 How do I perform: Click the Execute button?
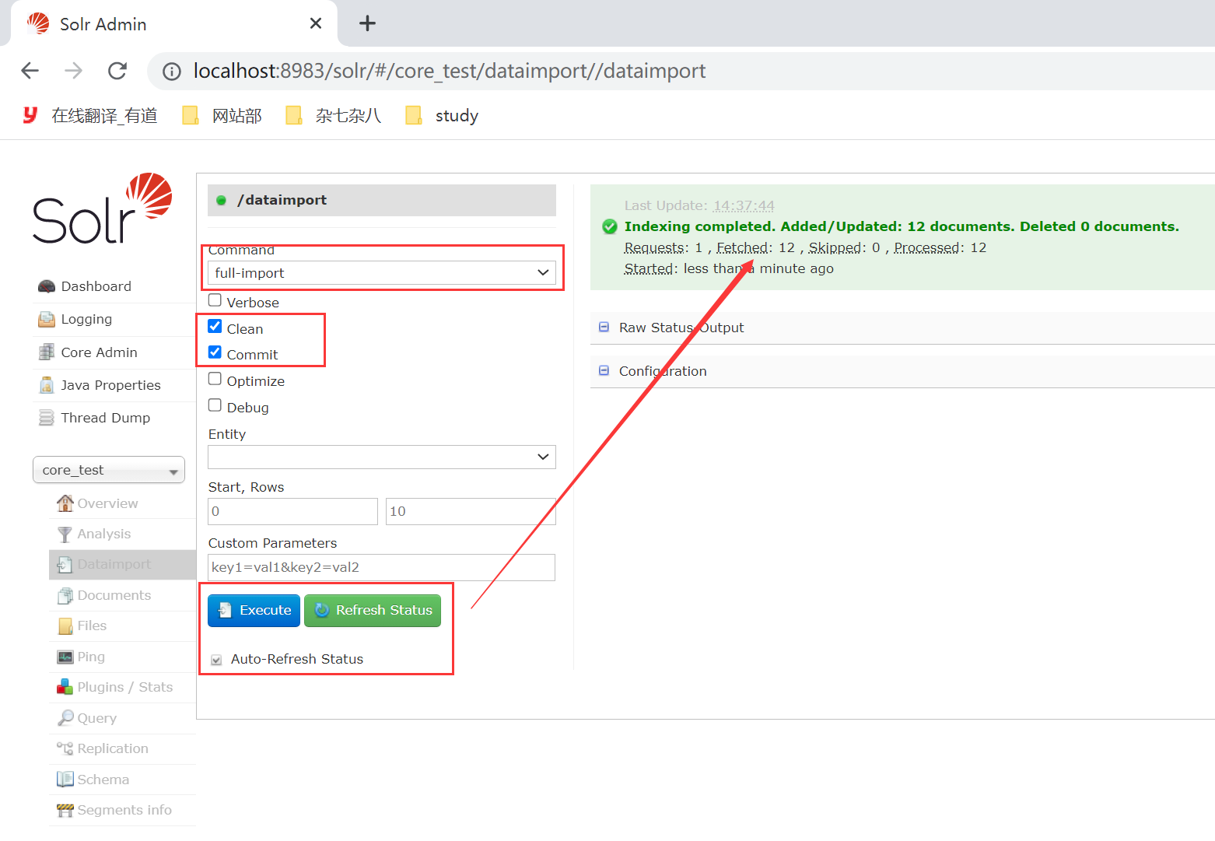(x=254, y=611)
